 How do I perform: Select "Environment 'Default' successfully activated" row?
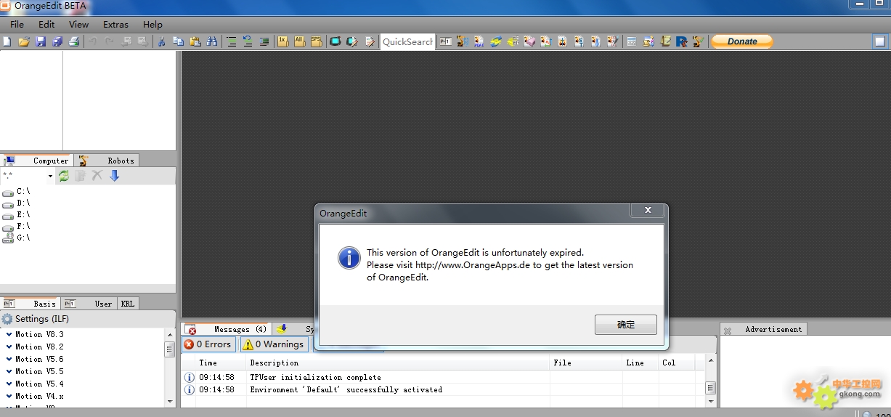click(x=443, y=389)
